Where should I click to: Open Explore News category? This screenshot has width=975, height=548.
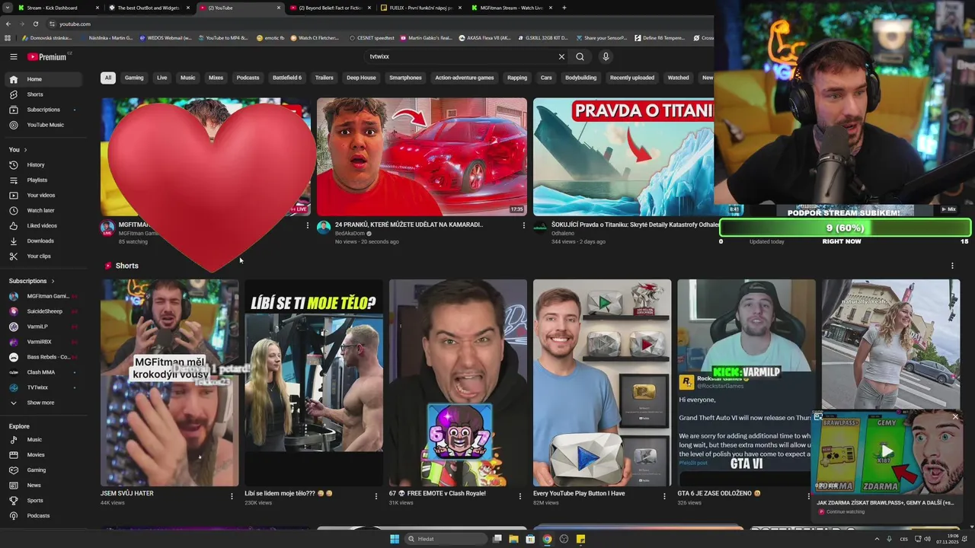tap(43, 485)
